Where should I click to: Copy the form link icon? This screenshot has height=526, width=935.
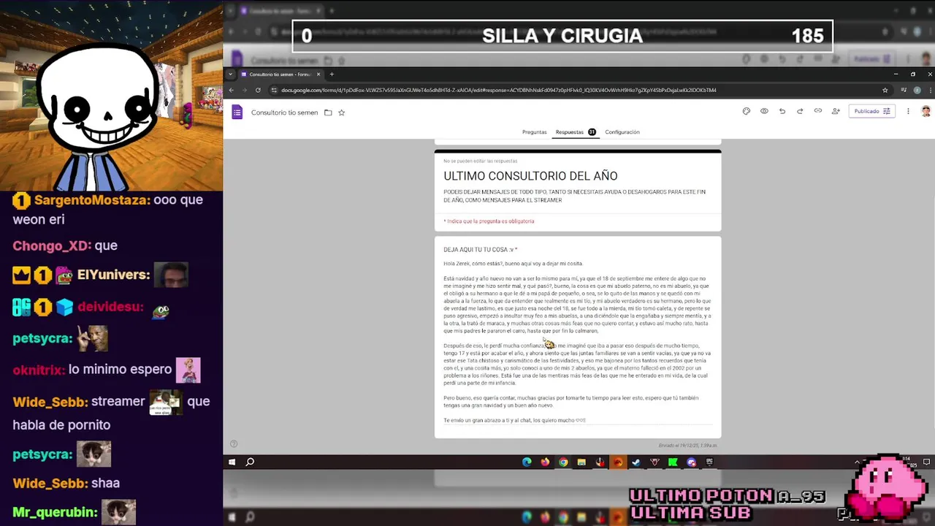pos(817,111)
